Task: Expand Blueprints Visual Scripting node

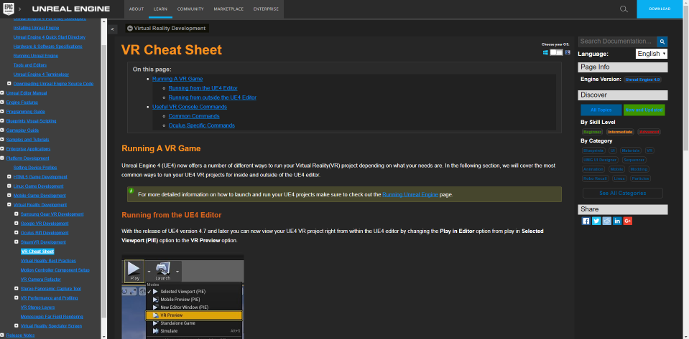Action: (x=2, y=121)
